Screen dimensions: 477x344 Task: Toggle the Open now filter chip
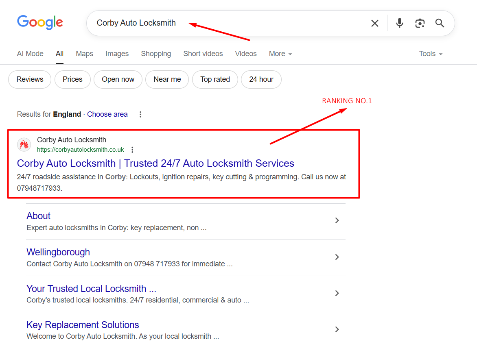(118, 79)
